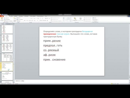Align text to the left
The image size is (130, 98).
tap(40, 20)
